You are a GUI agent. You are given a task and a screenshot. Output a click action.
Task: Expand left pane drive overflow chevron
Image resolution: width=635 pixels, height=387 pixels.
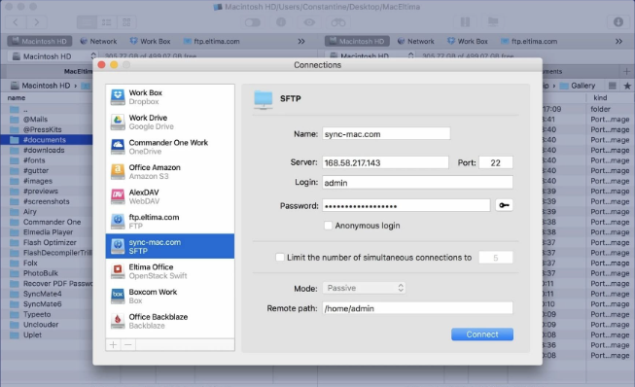coord(301,41)
